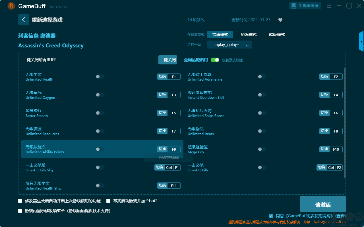Select 普通模式 mode tab
Image resolution: width=364 pixels, height=227 pixels.
point(220,35)
